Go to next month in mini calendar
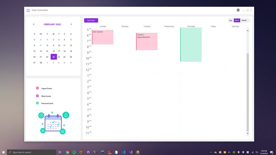 (71, 24)
